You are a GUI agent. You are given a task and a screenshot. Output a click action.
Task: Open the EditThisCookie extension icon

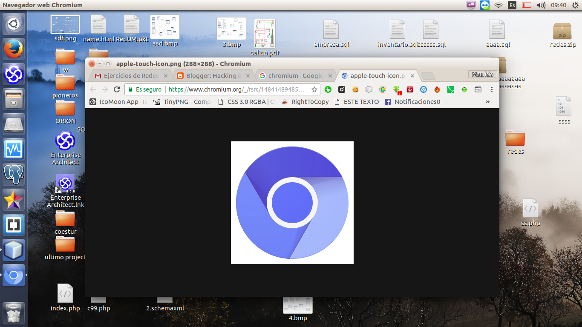click(355, 90)
